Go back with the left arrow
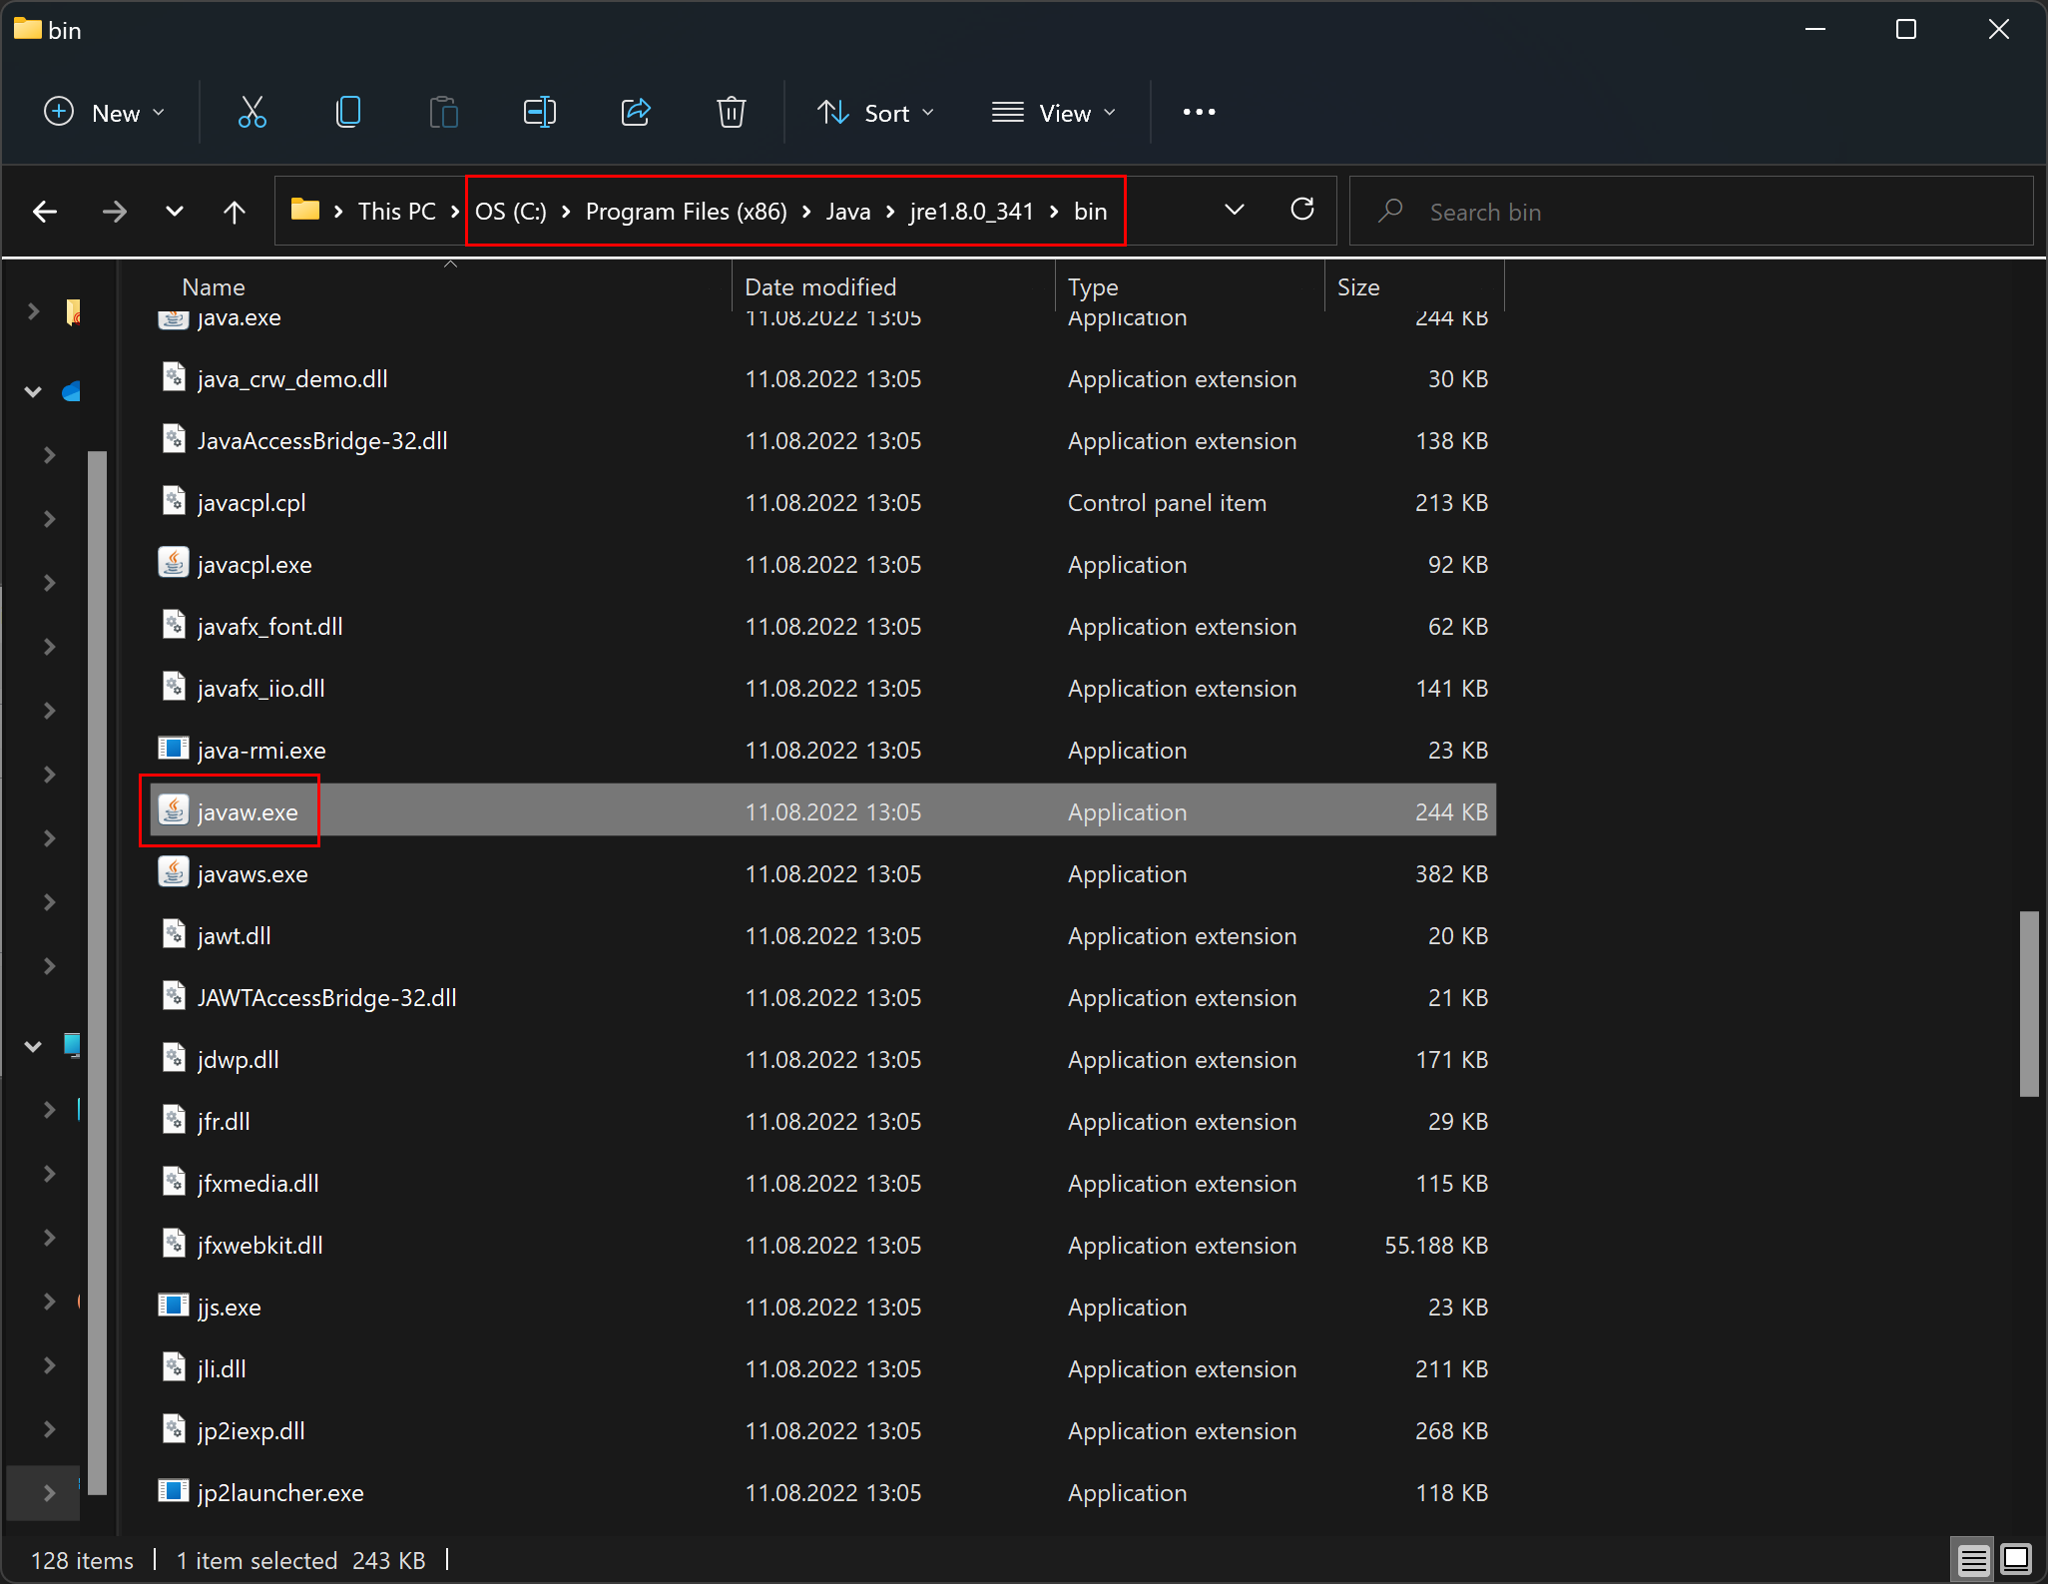Image resolution: width=2048 pixels, height=1584 pixels. [x=45, y=212]
